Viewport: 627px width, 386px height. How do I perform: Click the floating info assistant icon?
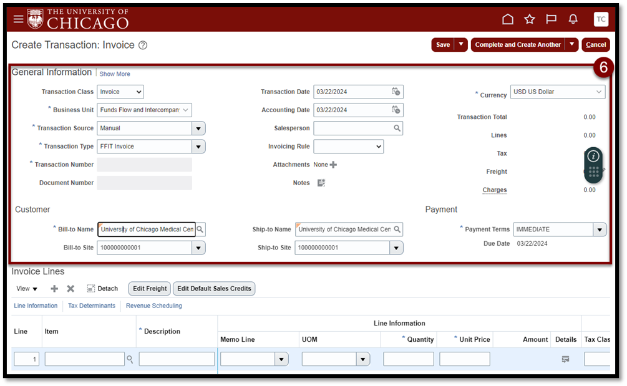(x=593, y=157)
